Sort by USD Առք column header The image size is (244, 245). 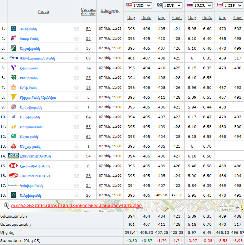131,18
